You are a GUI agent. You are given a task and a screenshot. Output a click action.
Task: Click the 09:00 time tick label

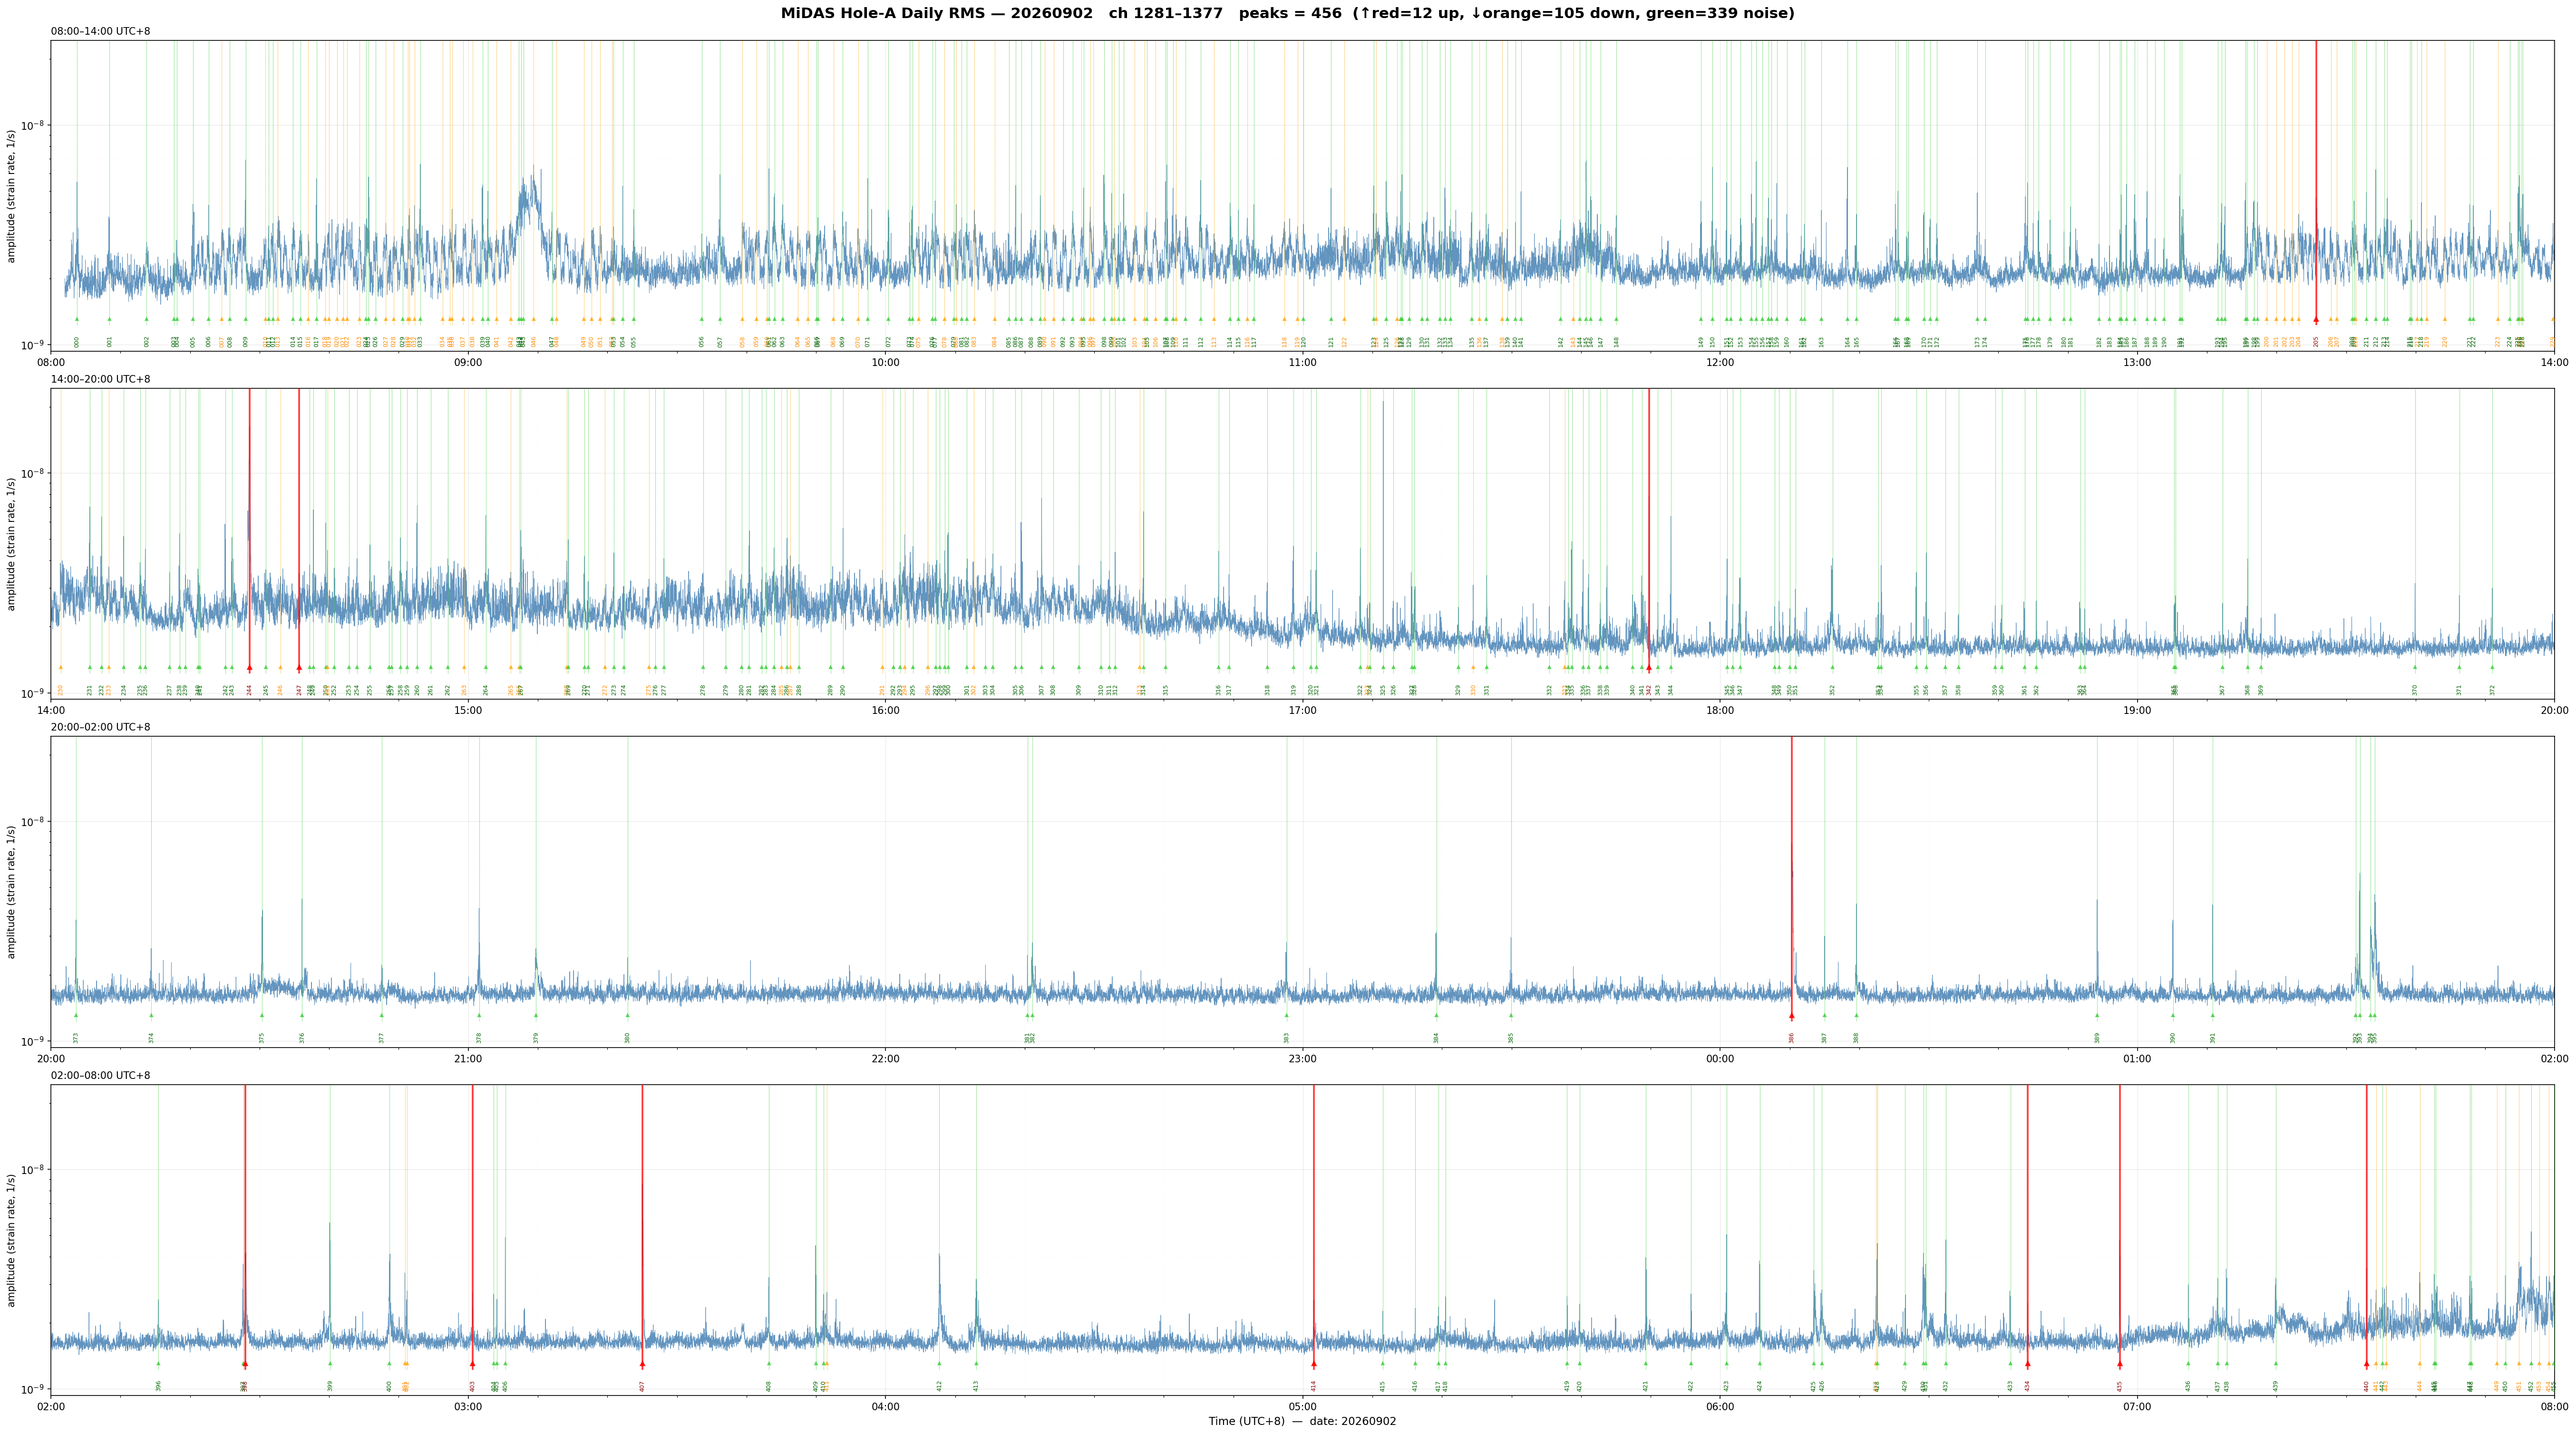[x=468, y=362]
